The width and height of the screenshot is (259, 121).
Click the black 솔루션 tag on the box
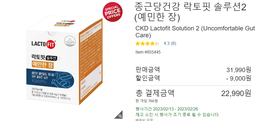pos(52,58)
